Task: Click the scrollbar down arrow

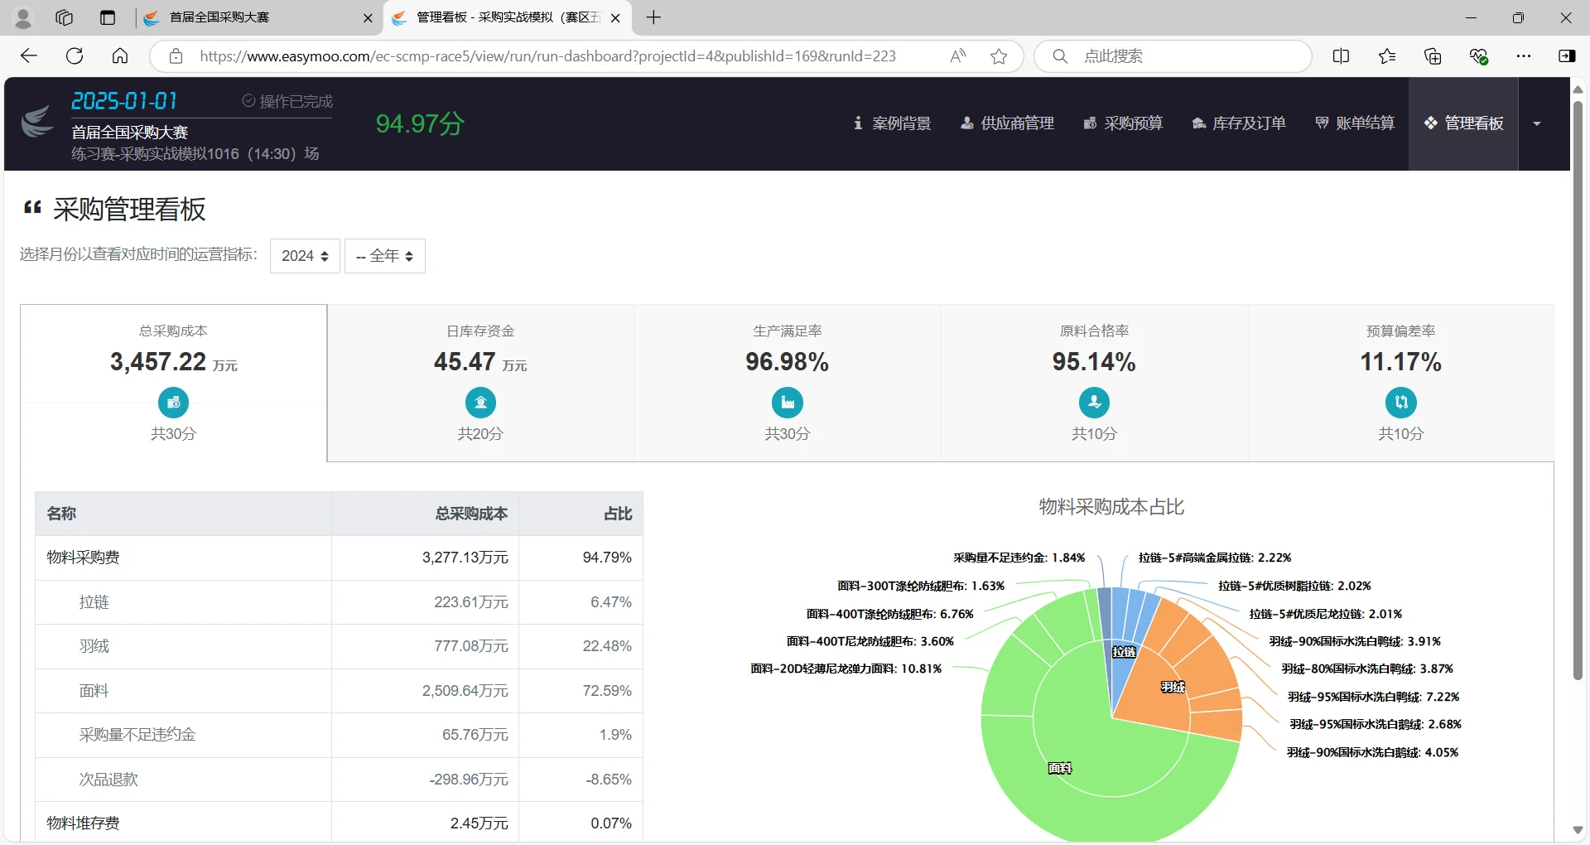Action: [x=1578, y=830]
